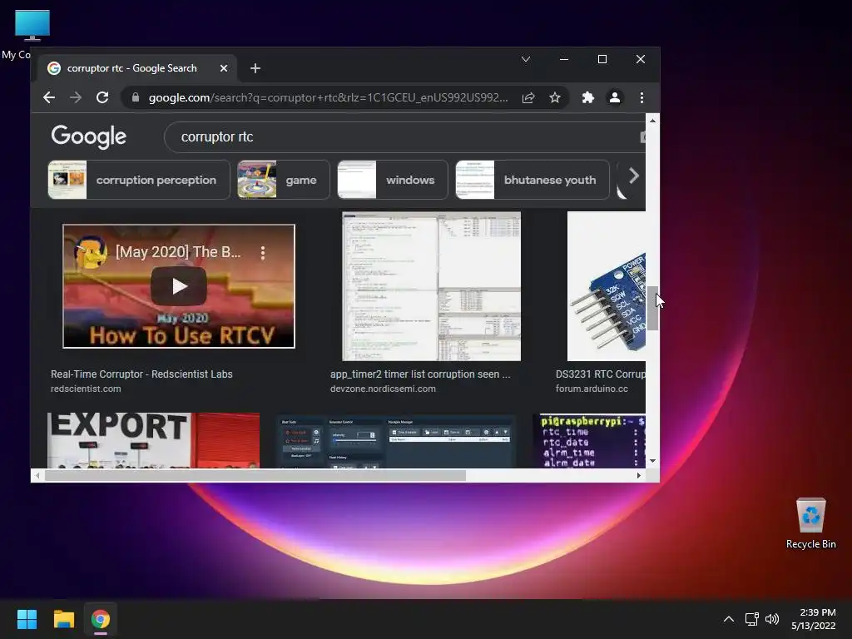
Task: Open the video's three-dot options
Action: coord(263,253)
